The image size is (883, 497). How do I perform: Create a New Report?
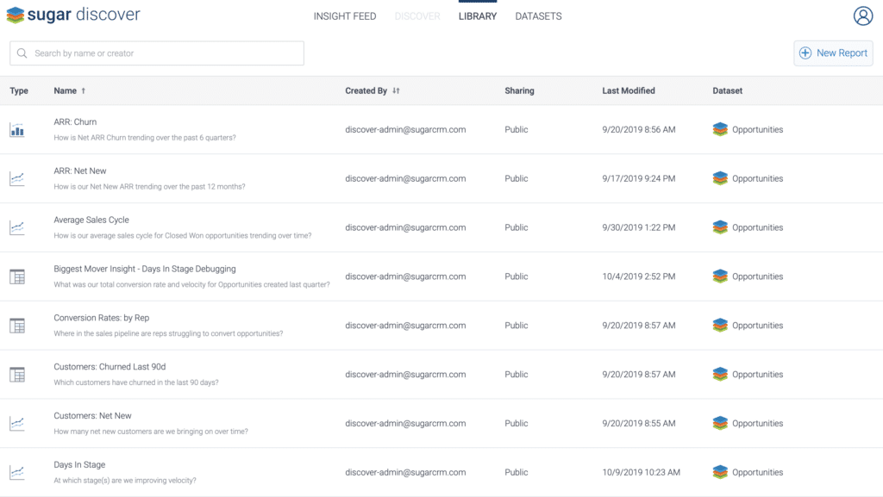click(834, 53)
